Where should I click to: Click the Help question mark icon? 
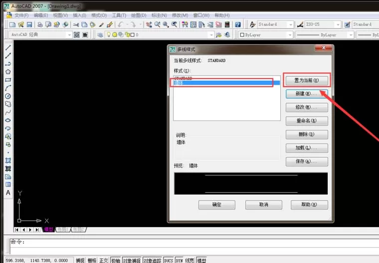[238, 24]
